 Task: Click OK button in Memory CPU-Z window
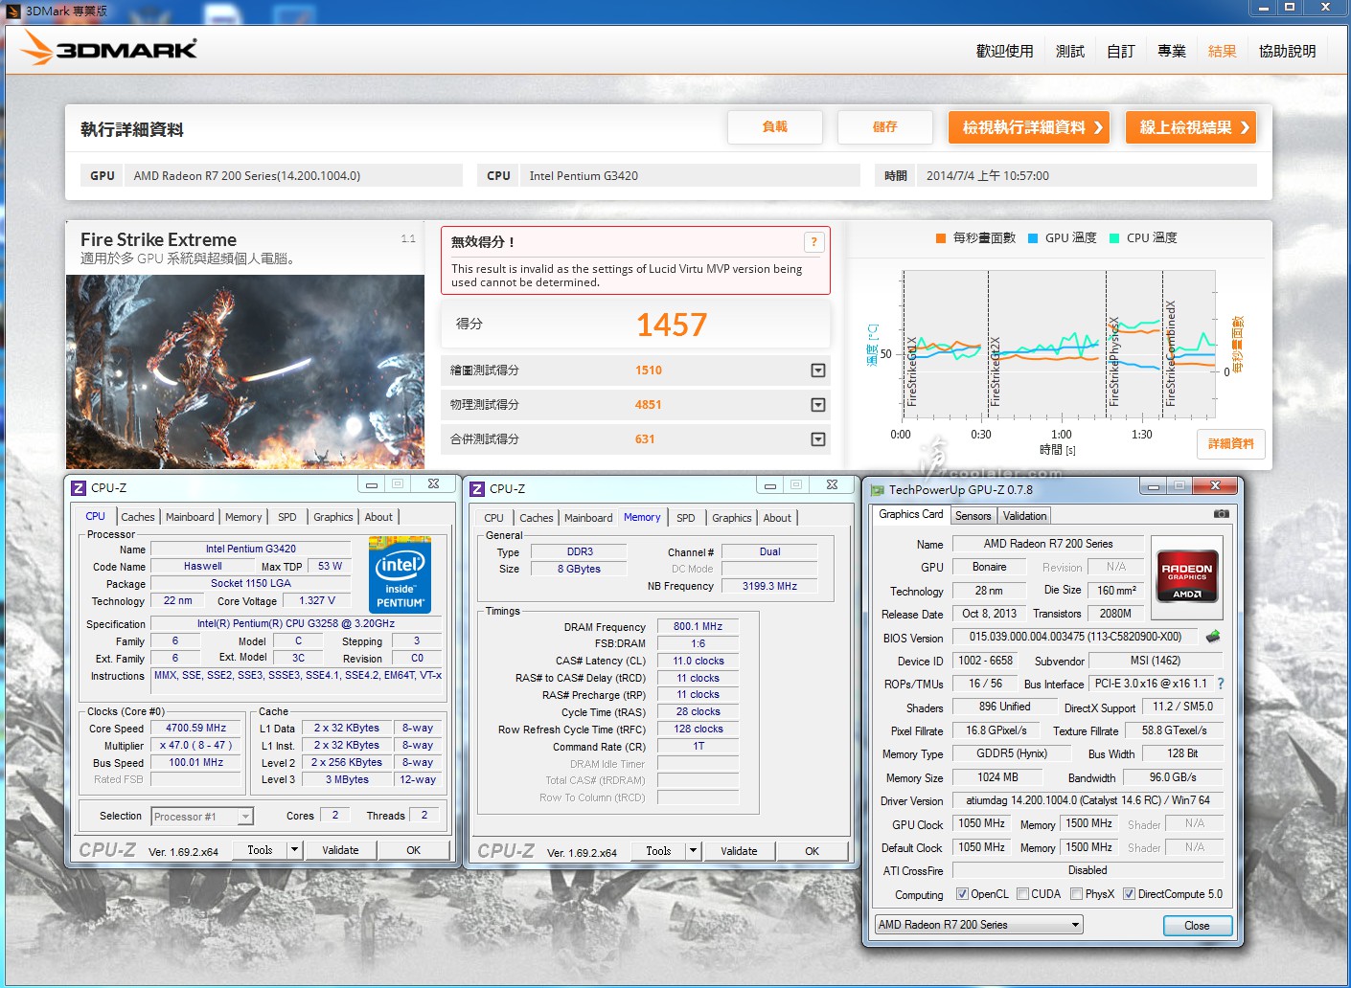click(x=812, y=851)
